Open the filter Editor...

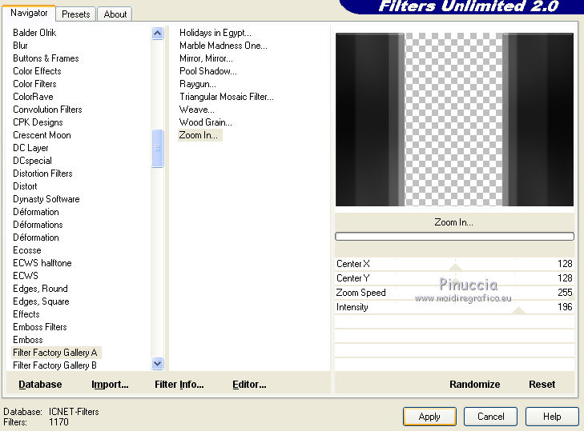(249, 384)
